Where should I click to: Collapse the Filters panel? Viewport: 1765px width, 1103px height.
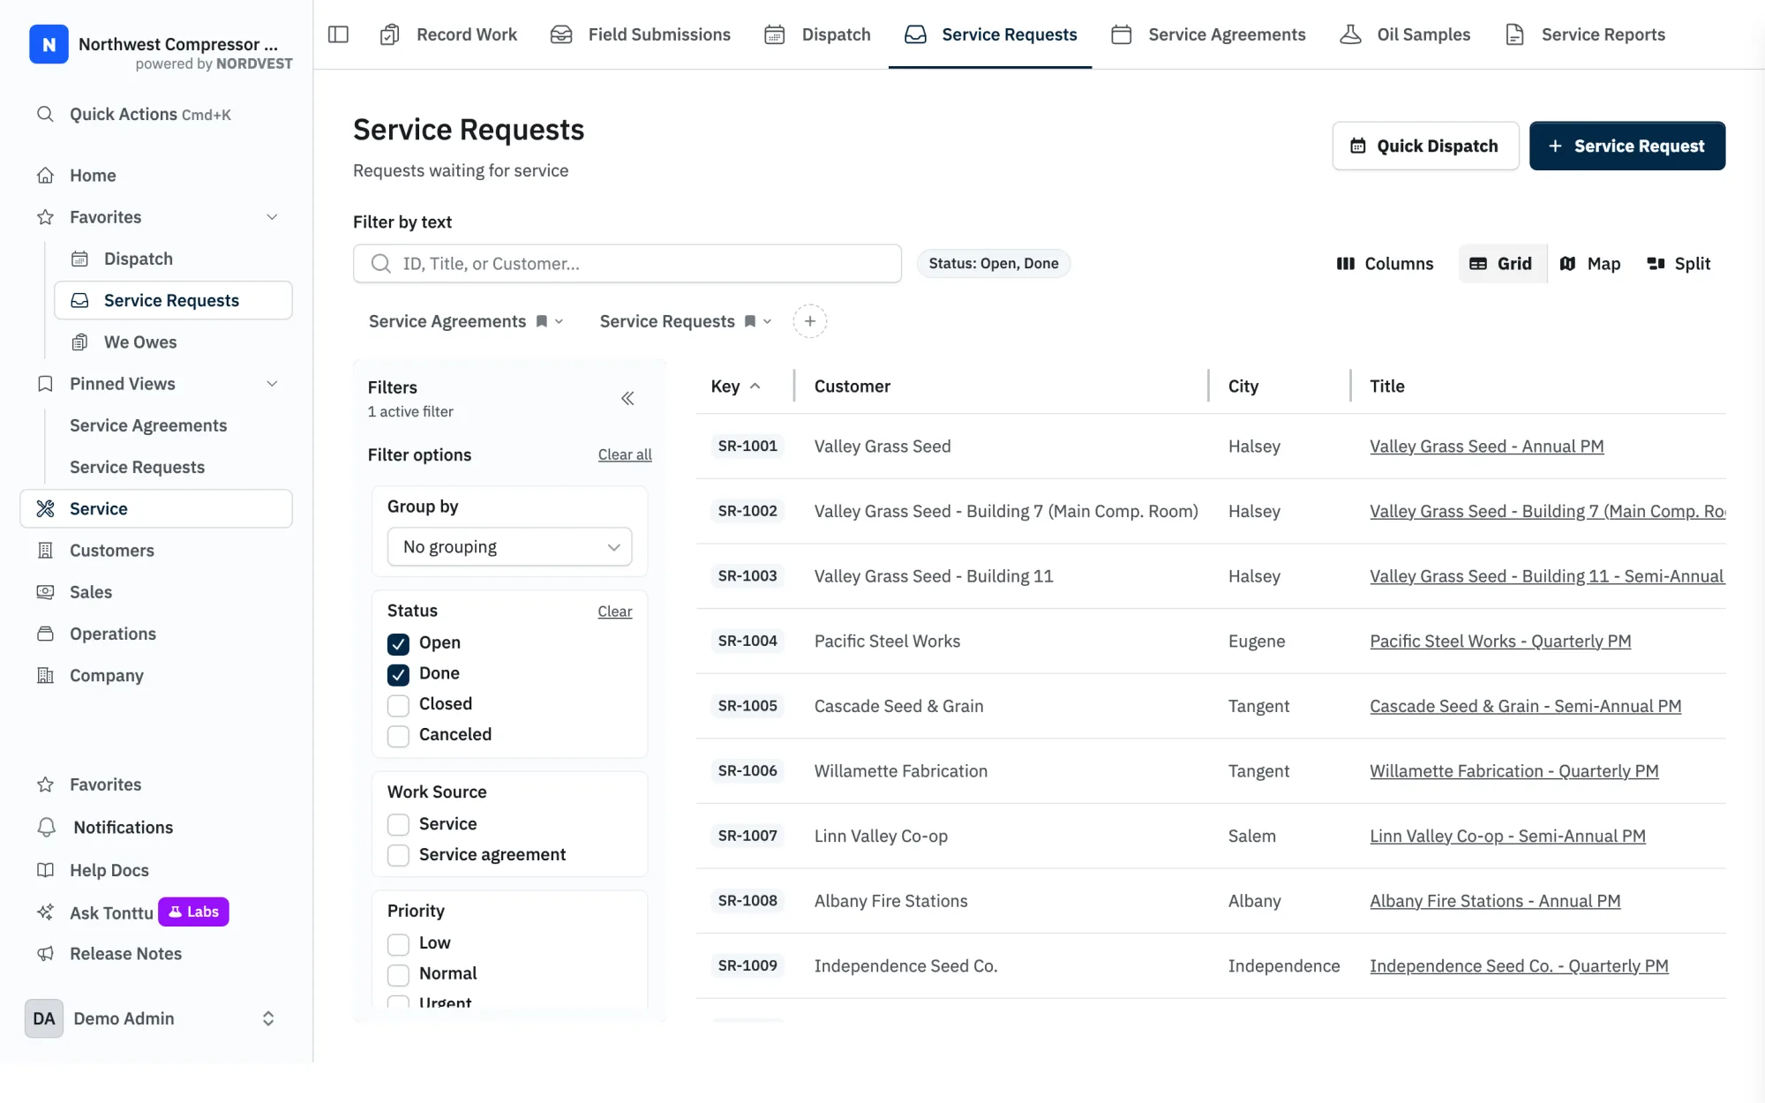[627, 399]
